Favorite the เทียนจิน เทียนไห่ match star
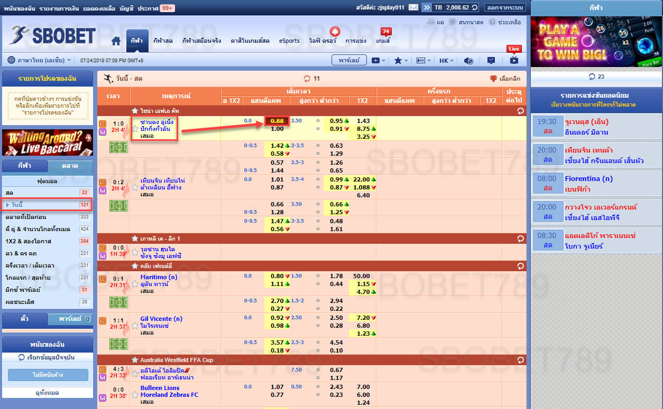Image resolution: width=663 pixels, height=409 pixels. click(135, 187)
